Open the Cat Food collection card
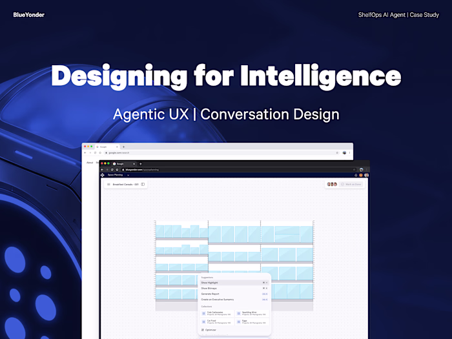Viewport: 452px width, 339px height. pos(217,322)
